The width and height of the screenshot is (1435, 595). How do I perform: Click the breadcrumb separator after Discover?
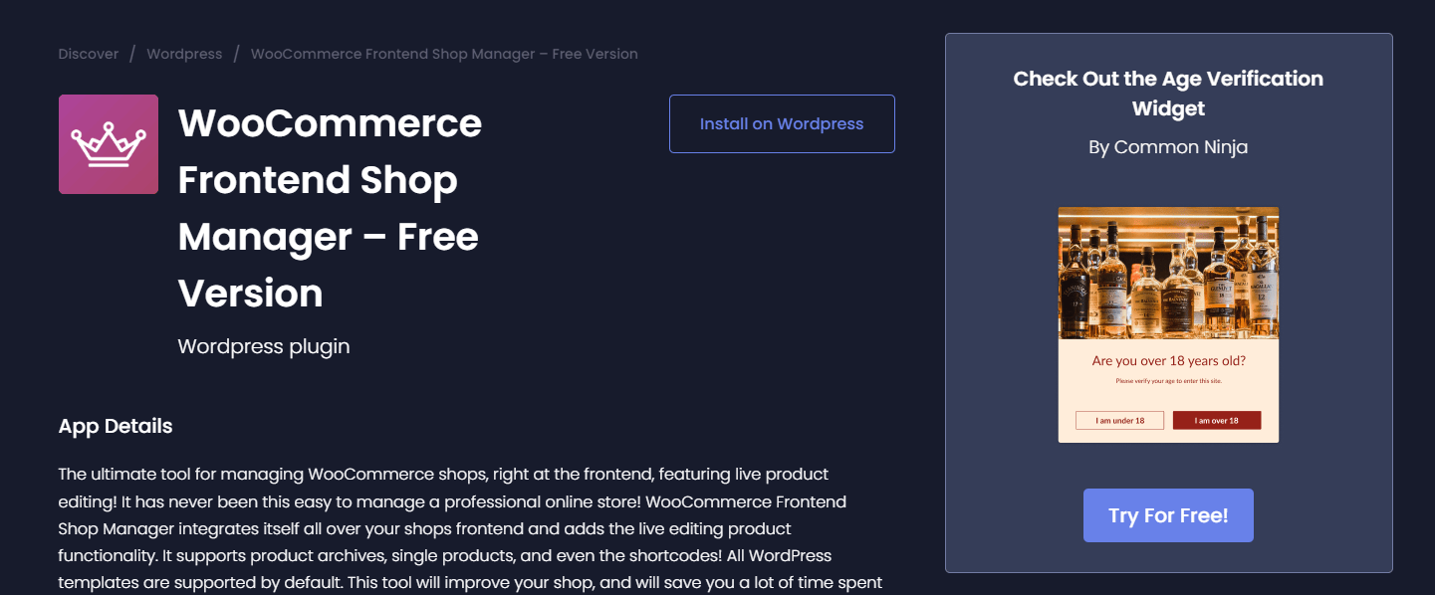click(132, 53)
